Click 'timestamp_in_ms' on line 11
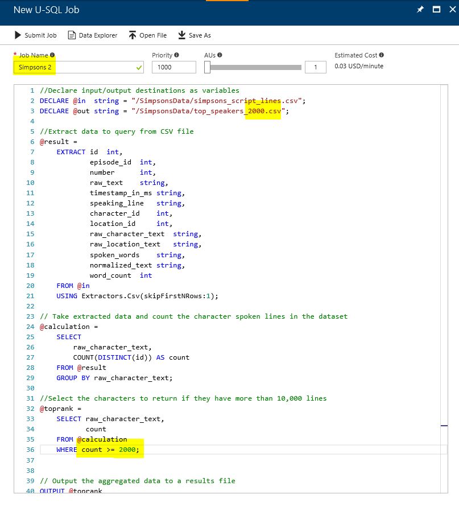The image size is (459, 519). coord(121,193)
